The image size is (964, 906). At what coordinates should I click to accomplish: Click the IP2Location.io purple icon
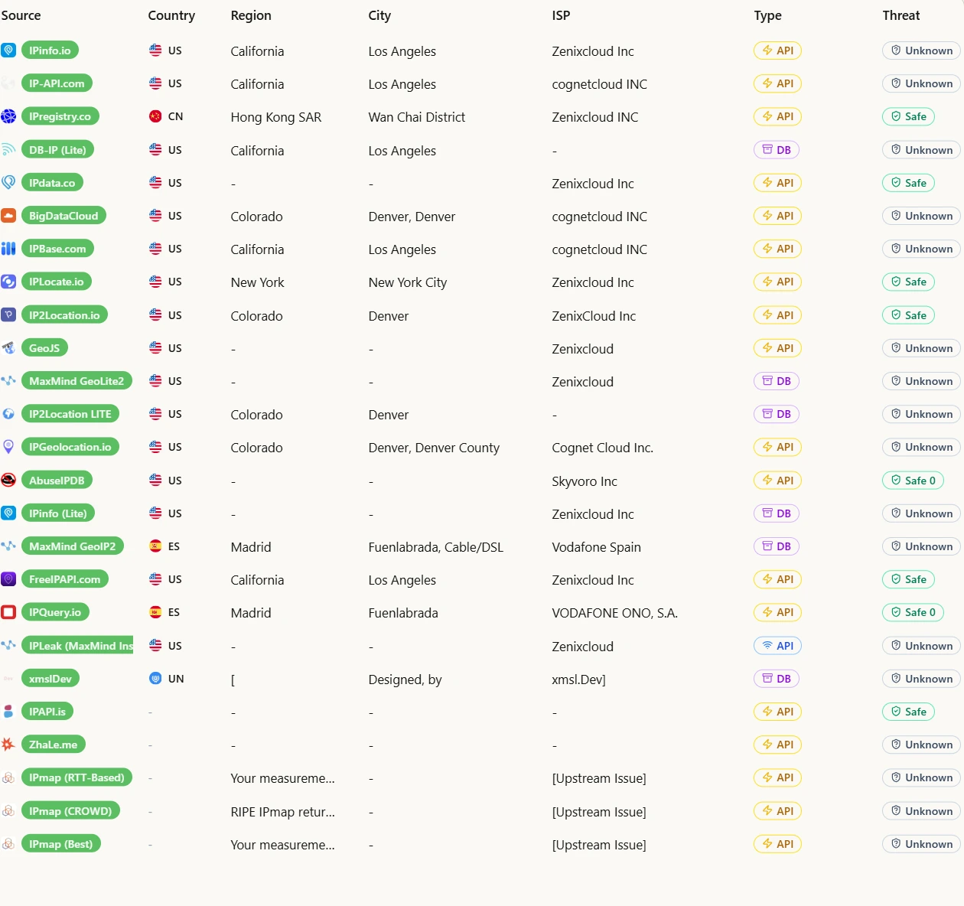(x=8, y=314)
